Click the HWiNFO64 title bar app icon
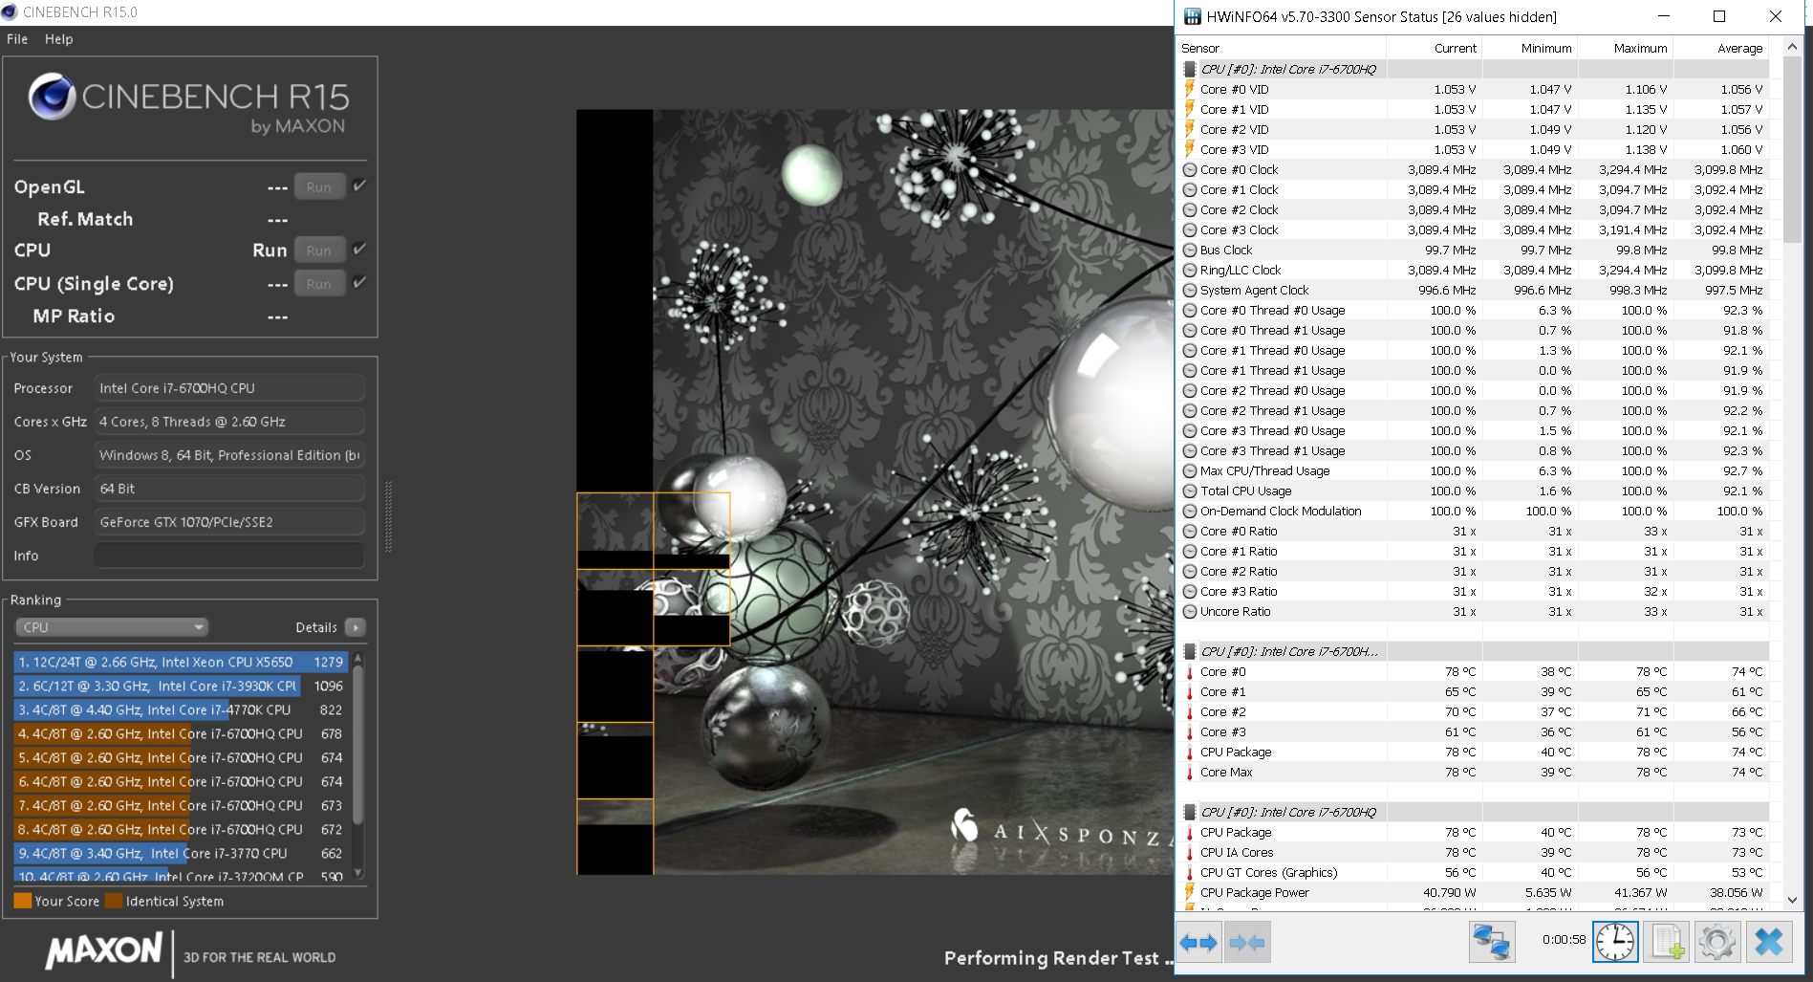This screenshot has width=1813, height=982. [1192, 16]
